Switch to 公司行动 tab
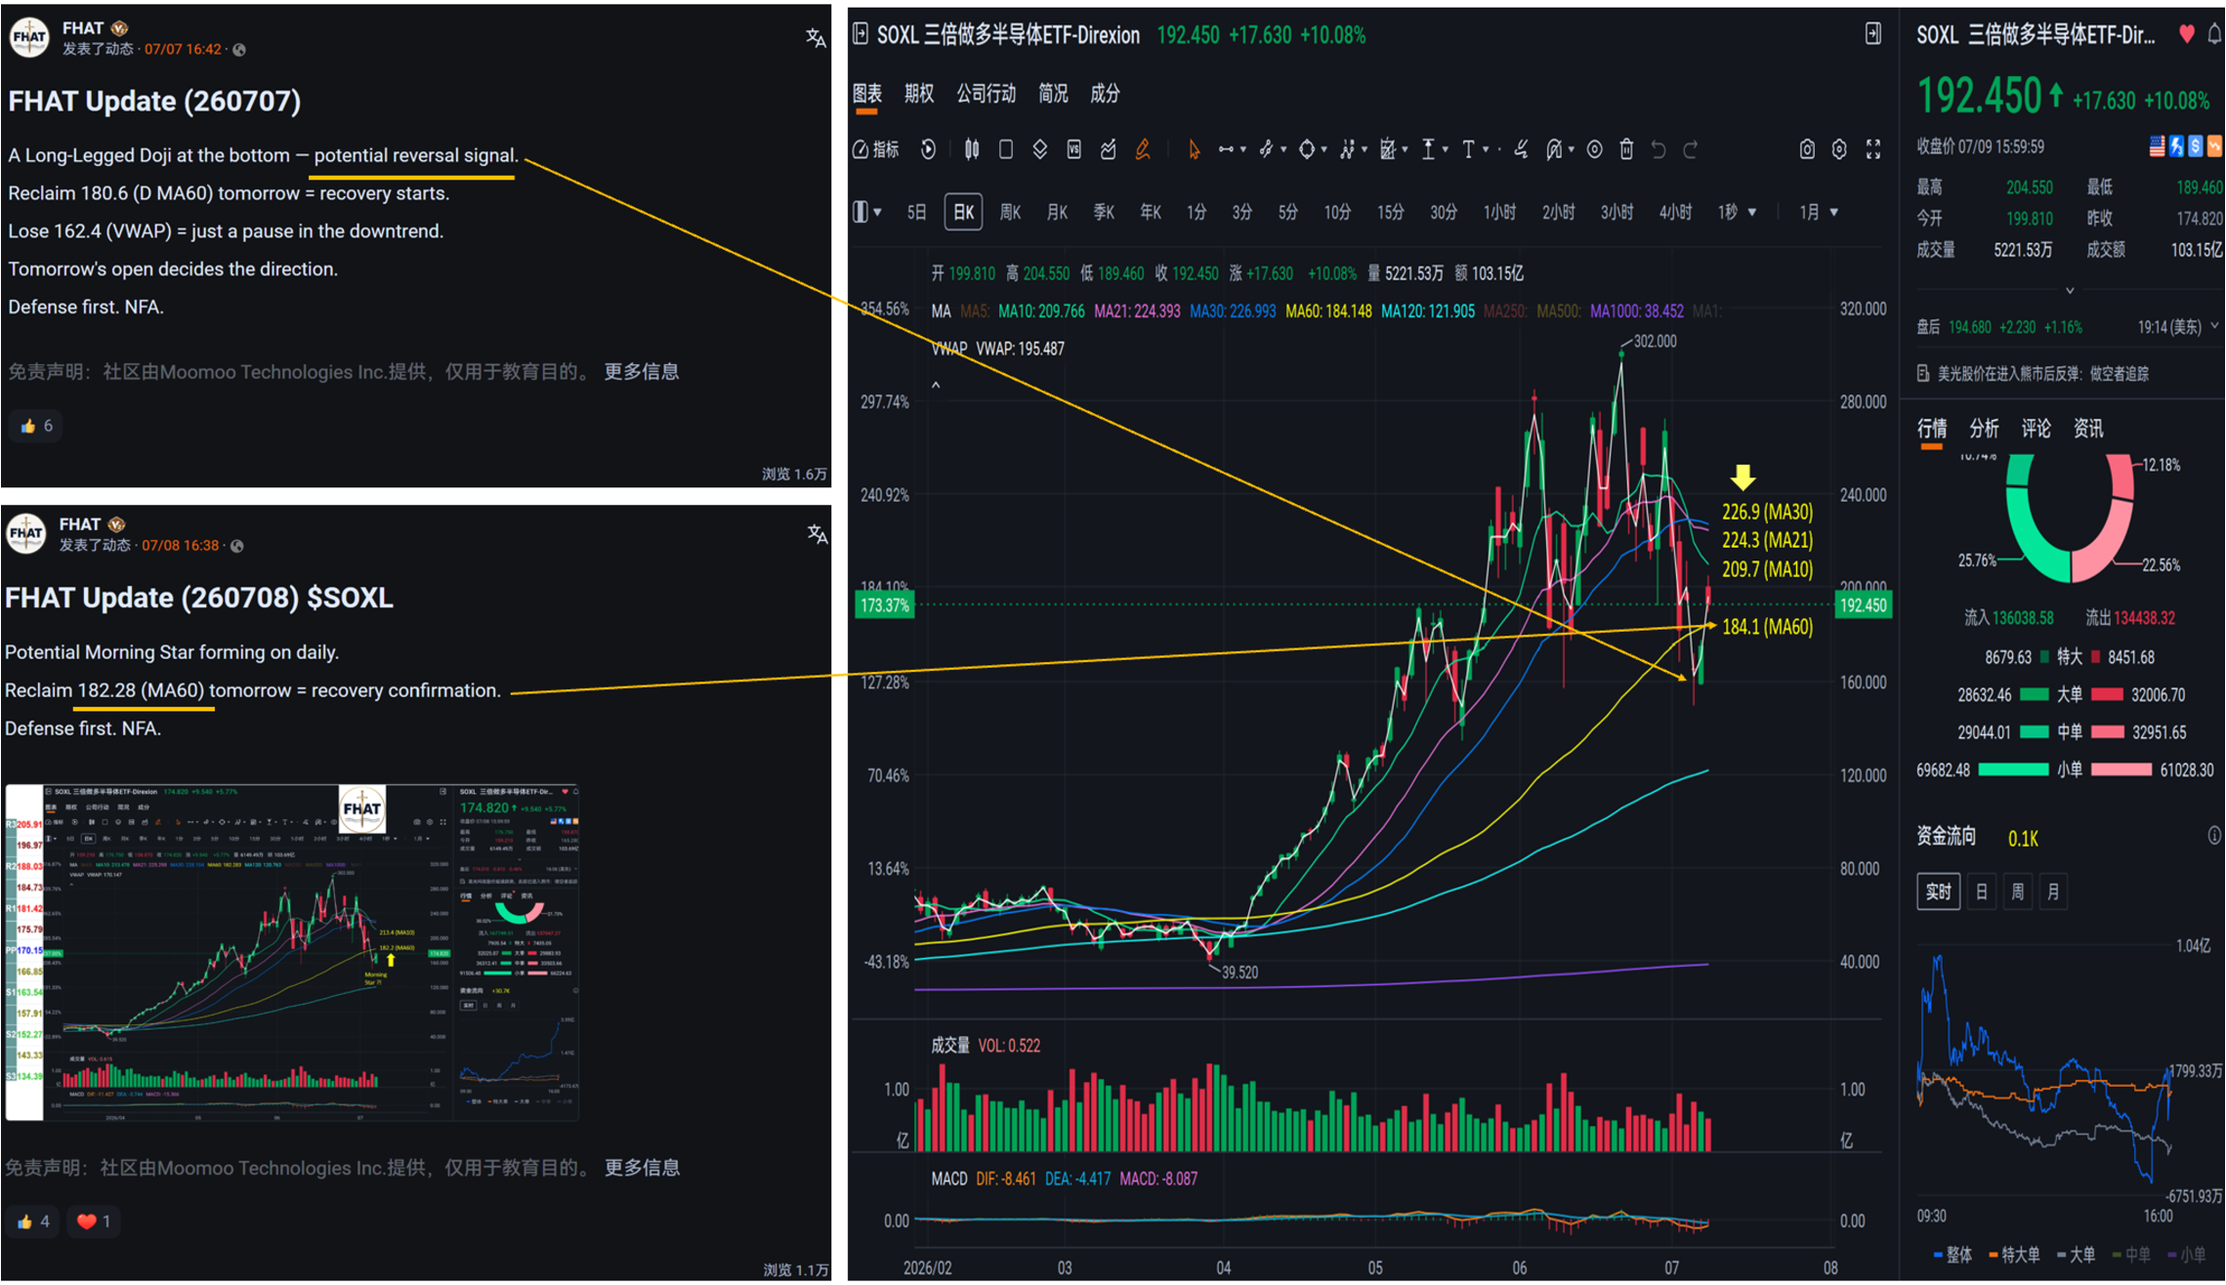The image size is (2226, 1285). [987, 94]
